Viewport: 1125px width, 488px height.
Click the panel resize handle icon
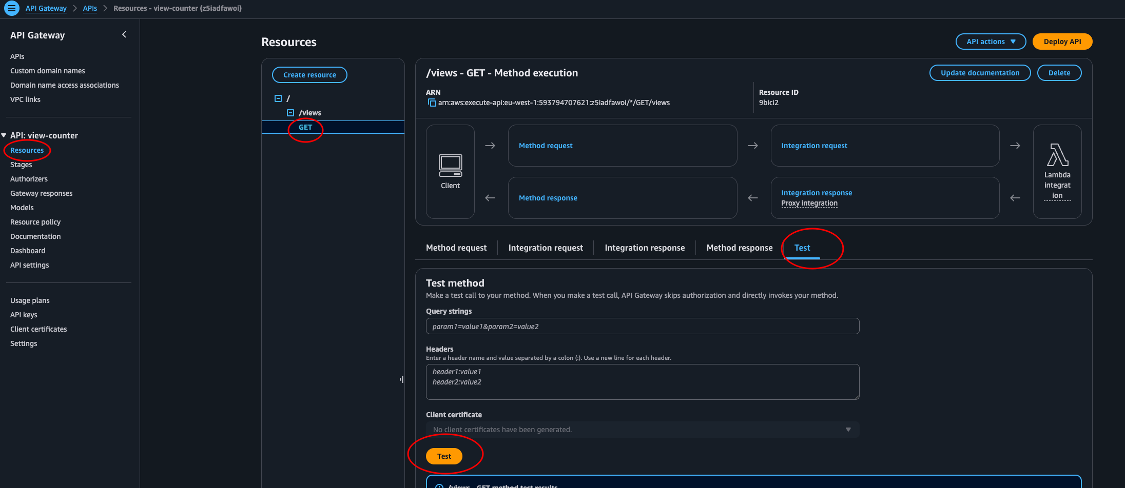[401, 379]
